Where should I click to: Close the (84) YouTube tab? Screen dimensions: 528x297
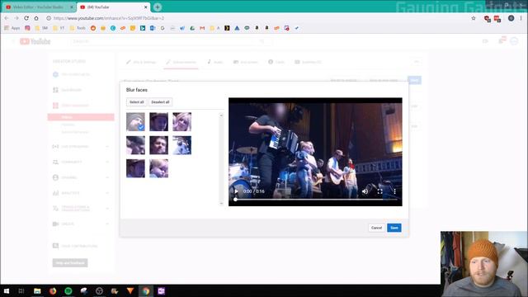coord(145,7)
